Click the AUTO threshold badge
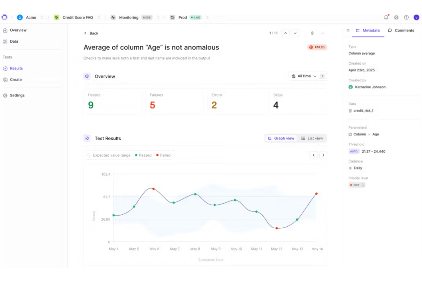422x282 pixels. point(354,151)
